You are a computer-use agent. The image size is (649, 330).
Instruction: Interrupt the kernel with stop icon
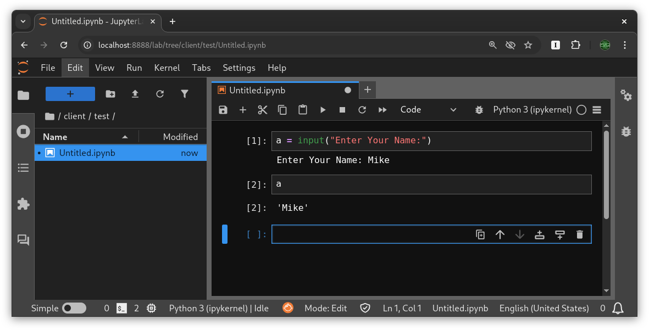coord(342,110)
